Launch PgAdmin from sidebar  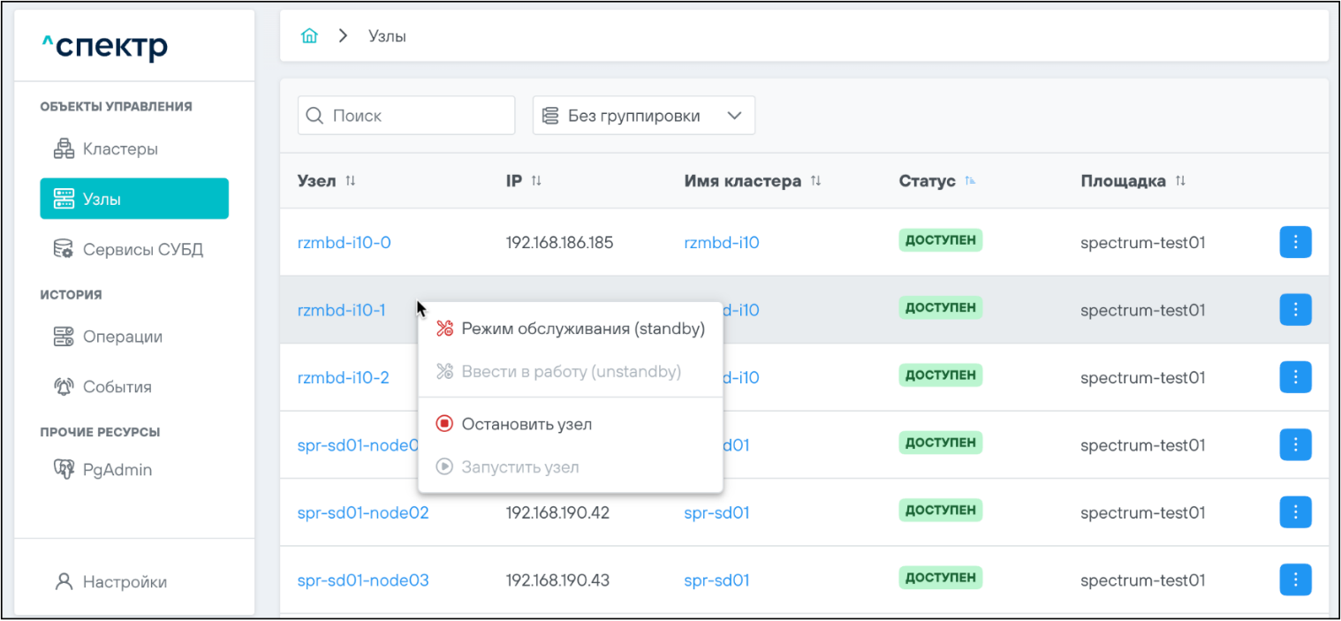(117, 470)
